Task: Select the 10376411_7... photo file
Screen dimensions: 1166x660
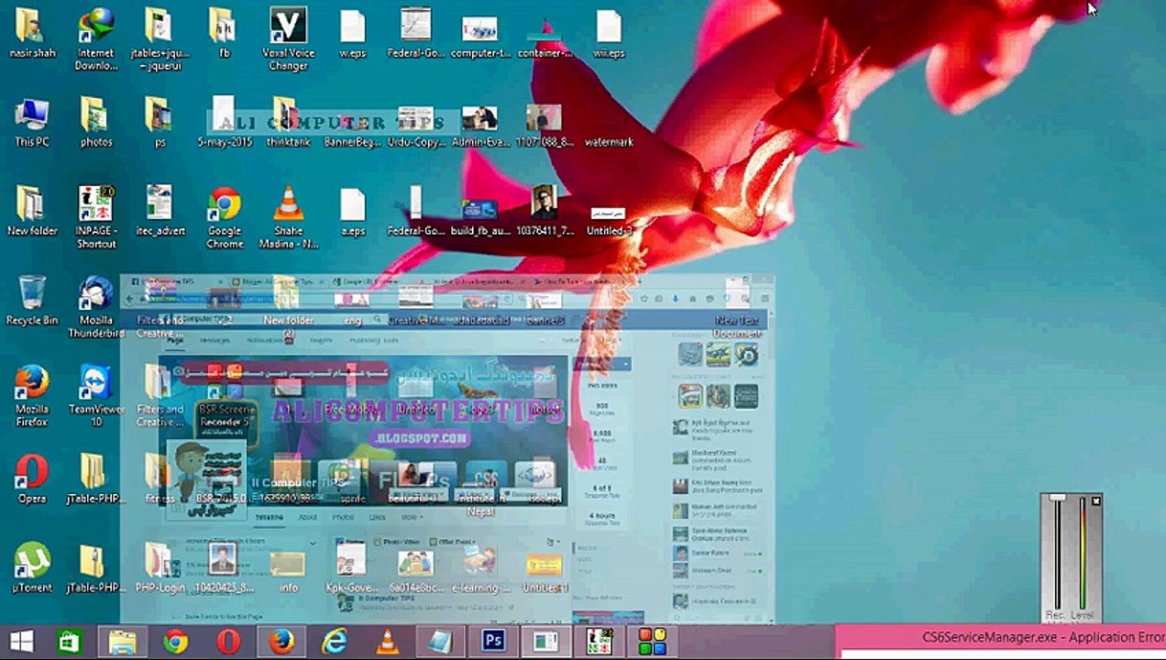Action: click(x=544, y=212)
